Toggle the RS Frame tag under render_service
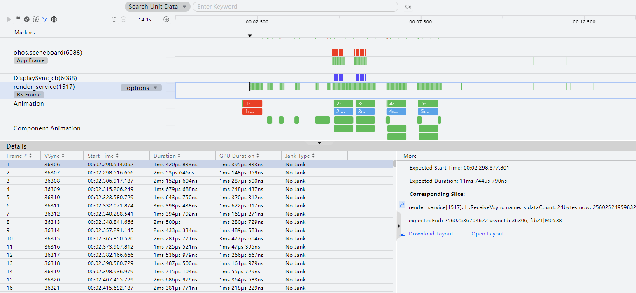This screenshot has width=636, height=293. point(29,95)
